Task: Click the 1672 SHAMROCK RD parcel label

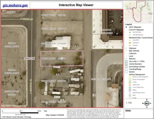Action: pyautogui.click(x=48, y=81)
